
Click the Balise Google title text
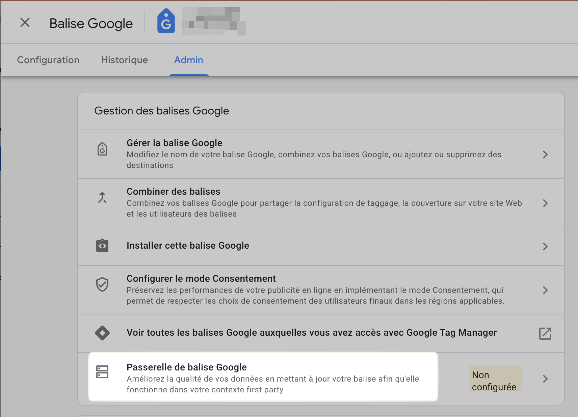click(x=91, y=24)
